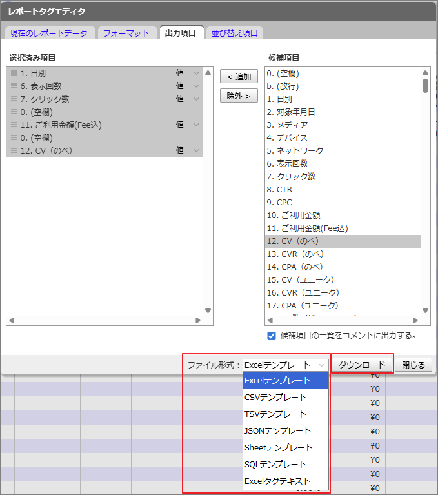Click right arrow of candidate list horizontal scrollbar
Screen dimensions: 438x495
coord(415,320)
